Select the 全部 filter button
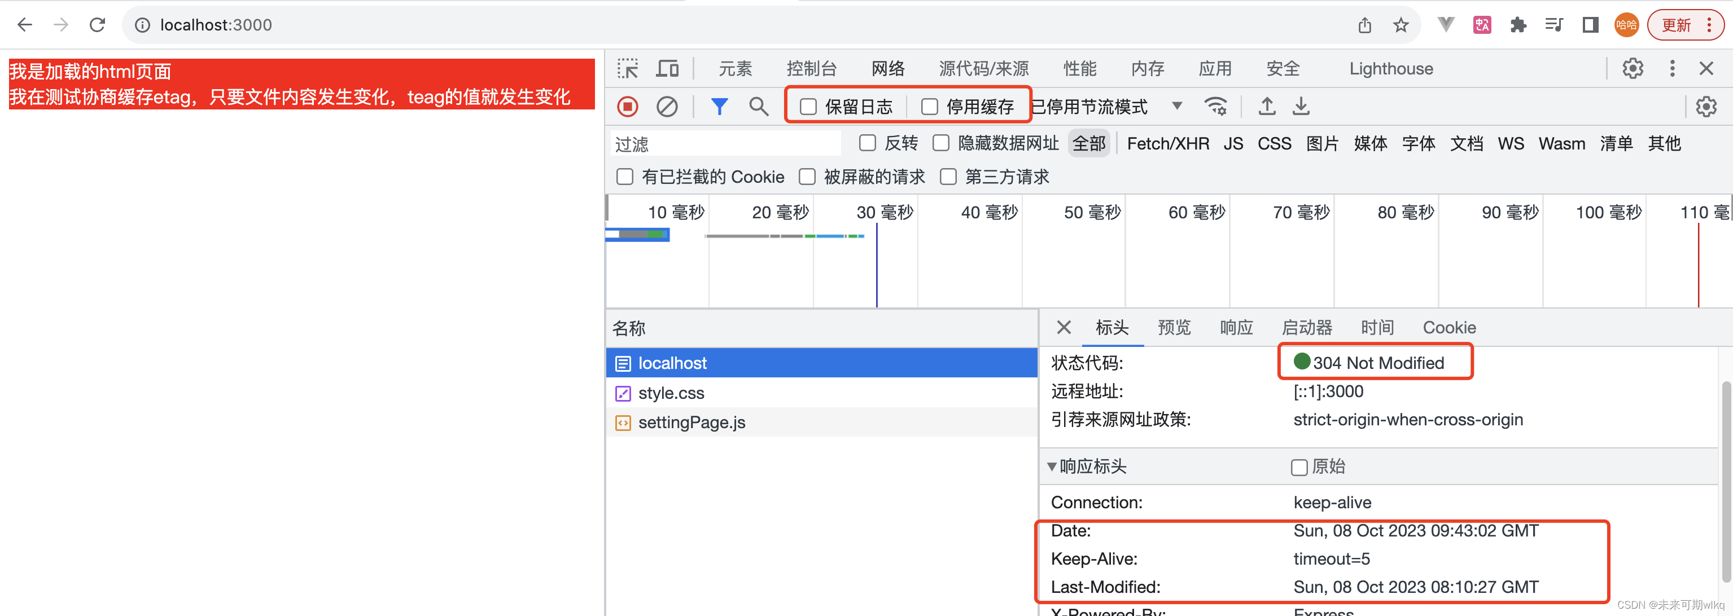 (x=1088, y=143)
